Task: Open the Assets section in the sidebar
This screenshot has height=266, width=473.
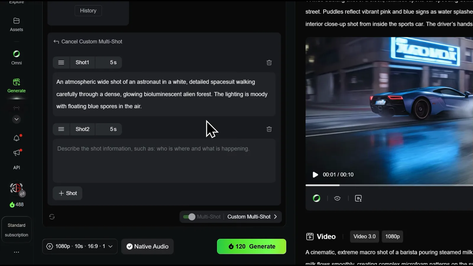Action: (16, 25)
